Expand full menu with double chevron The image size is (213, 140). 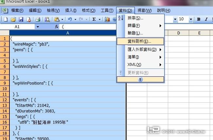140,79
